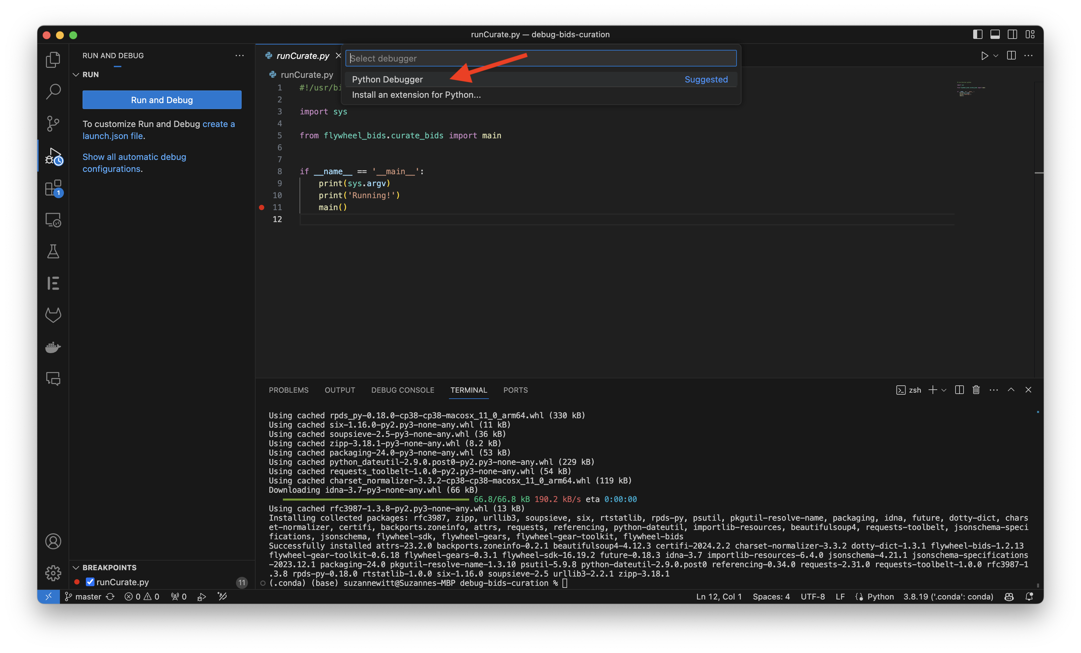The height and width of the screenshot is (653, 1081).
Task: Click the remote window indicator in status bar
Action: pyautogui.click(x=49, y=596)
